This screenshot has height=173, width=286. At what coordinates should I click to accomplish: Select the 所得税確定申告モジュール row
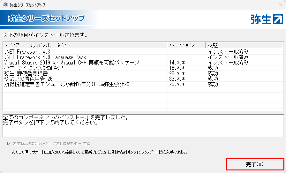66,84
